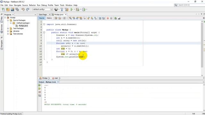
Task: Click the Clean and Build Project icon
Action: pos(67,9)
